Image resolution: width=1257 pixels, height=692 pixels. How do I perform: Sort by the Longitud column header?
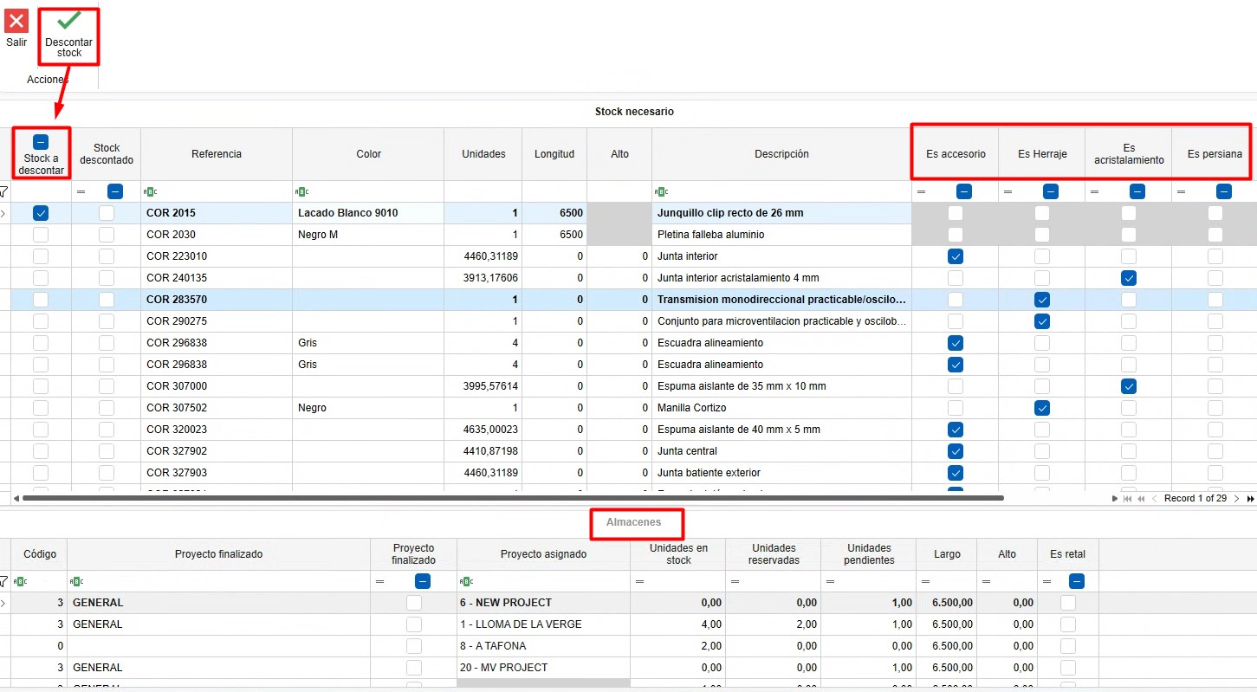[x=554, y=154]
